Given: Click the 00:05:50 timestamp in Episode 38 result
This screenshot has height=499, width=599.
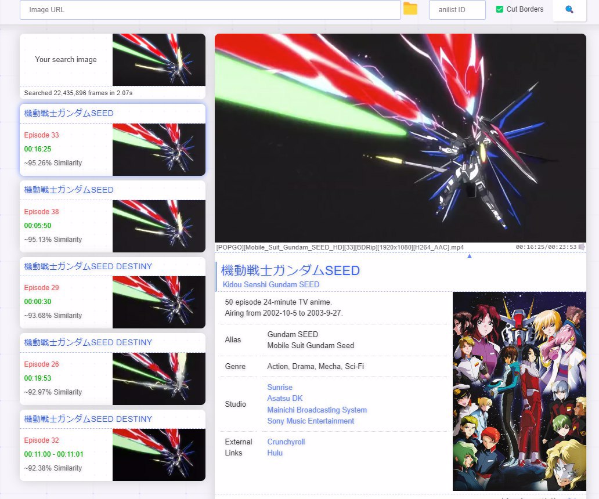Looking at the screenshot, I should tap(37, 226).
